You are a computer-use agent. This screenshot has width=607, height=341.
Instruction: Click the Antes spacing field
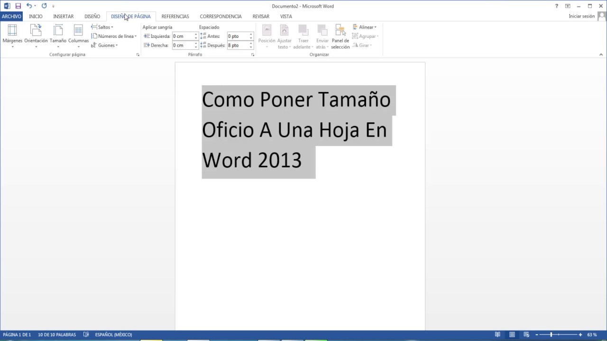coord(238,36)
